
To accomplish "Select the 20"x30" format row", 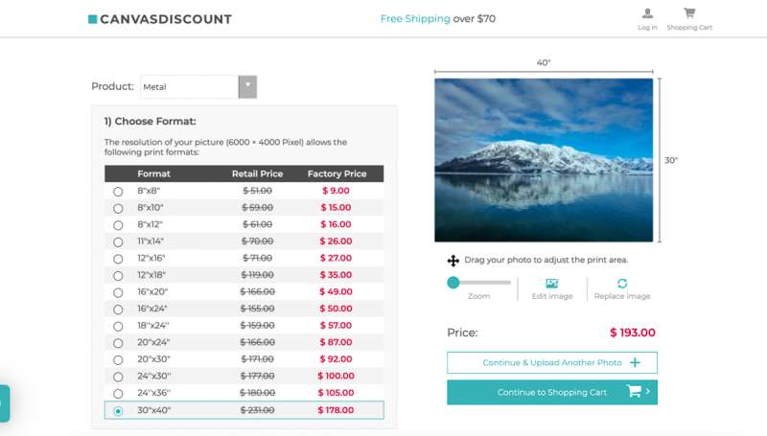I will tap(244, 359).
